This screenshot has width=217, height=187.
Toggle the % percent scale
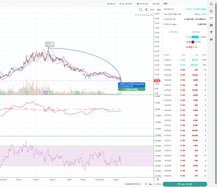(146, 184)
